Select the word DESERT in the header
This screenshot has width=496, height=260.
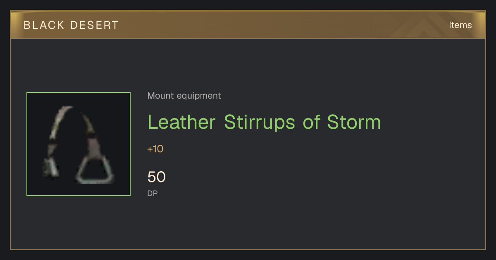click(94, 25)
